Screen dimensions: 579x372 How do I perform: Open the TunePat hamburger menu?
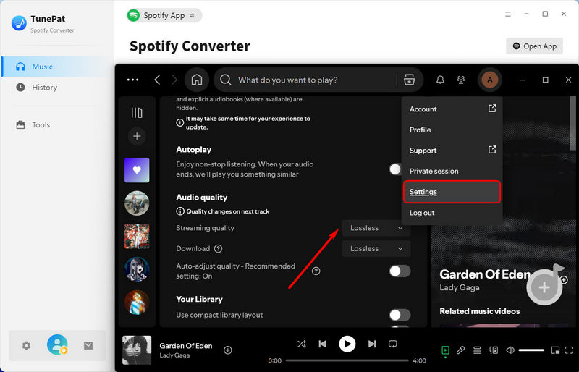click(508, 14)
